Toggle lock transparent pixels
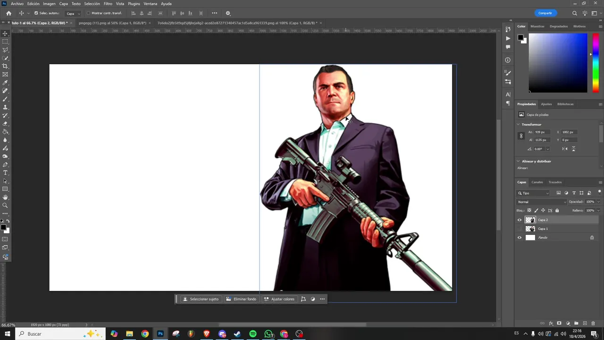 (529, 210)
